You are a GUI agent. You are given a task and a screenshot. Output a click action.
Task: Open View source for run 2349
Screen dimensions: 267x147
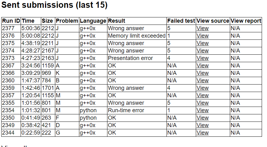[202, 125]
